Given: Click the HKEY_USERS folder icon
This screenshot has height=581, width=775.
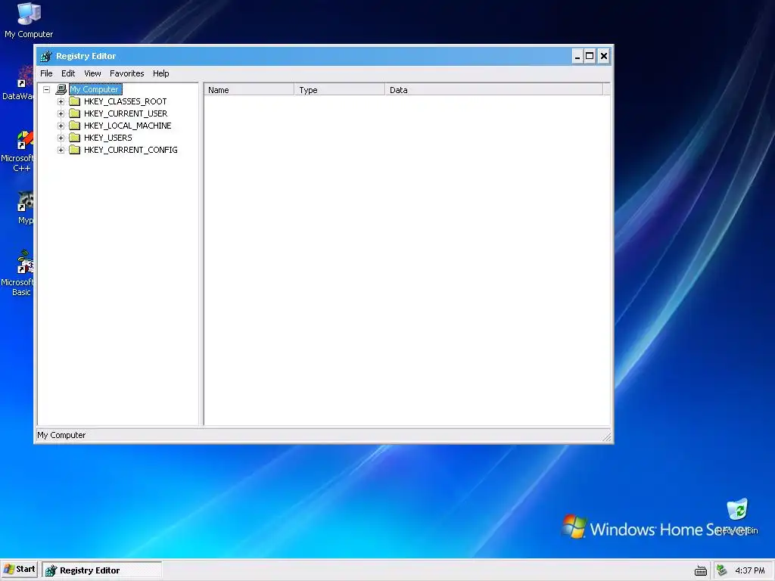Looking at the screenshot, I should [75, 138].
